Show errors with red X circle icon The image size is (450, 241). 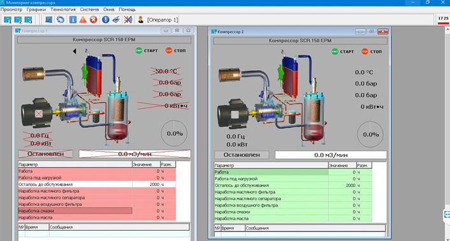93,20
